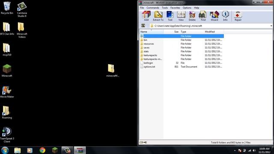274x154 pixels.
Task: Open the Options menu
Action: pos(187,8)
